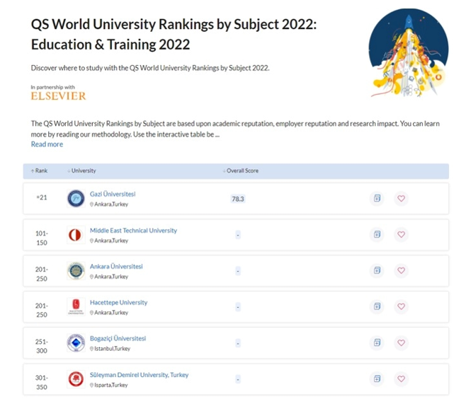Click Ankara,Turkey under Gazi Üniversitesi

tap(109, 204)
